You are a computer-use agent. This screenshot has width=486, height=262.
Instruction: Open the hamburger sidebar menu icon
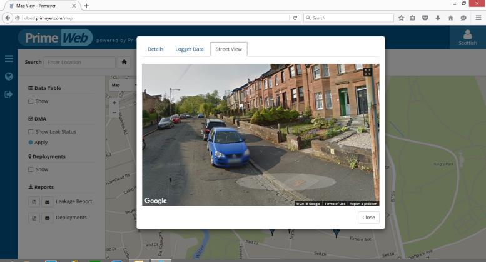pos(9,59)
